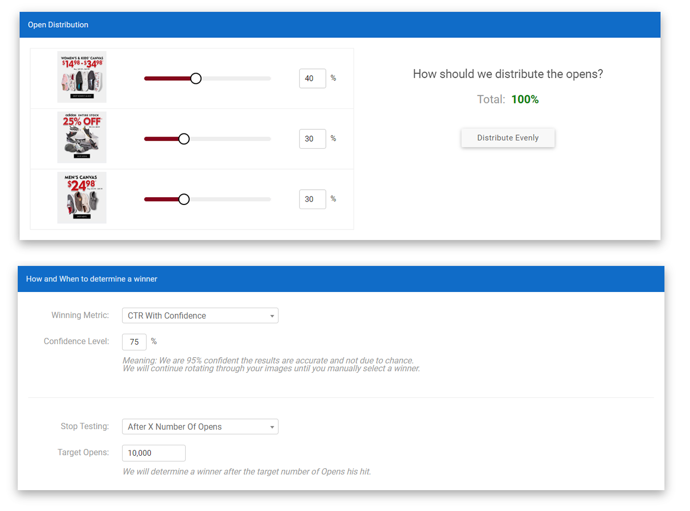This screenshot has width=690, height=511.
Task: Select the Target Opens field showing 10,000
Action: (x=153, y=453)
